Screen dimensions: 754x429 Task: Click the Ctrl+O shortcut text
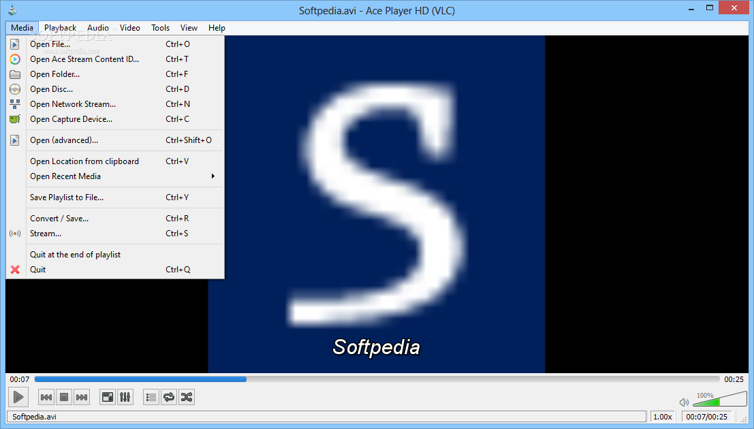pyautogui.click(x=178, y=44)
